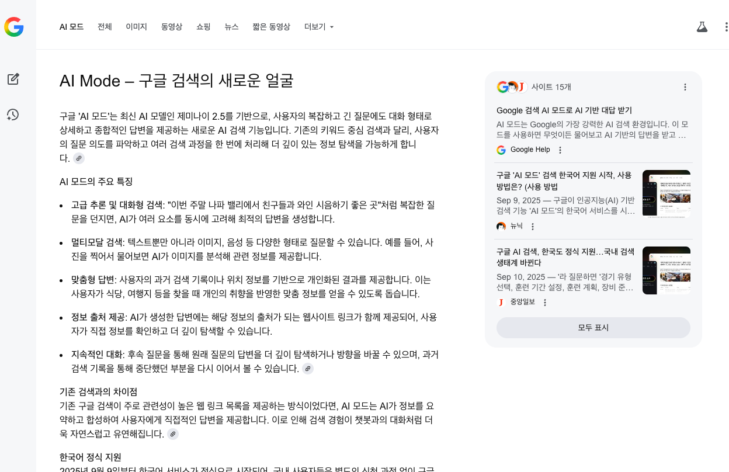Viewport: 729px width, 472px height.
Task: Select the 뉴스 tab
Action: click(232, 27)
